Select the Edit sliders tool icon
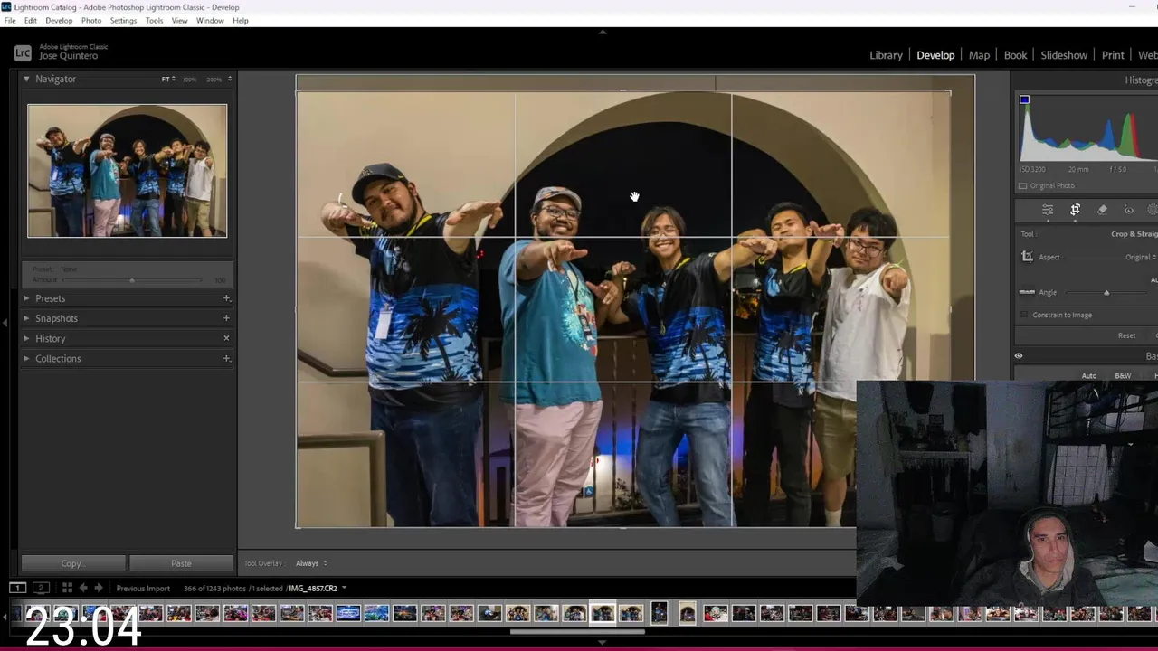This screenshot has height=651, width=1158. pyautogui.click(x=1048, y=210)
